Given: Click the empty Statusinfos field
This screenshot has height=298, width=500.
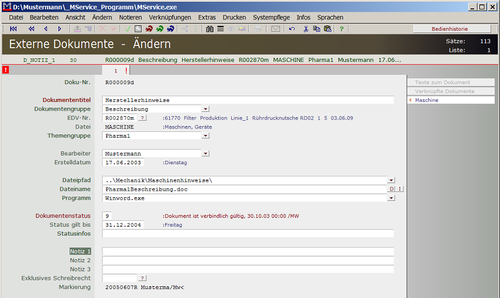Looking at the screenshot, I should [x=248, y=234].
